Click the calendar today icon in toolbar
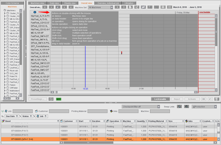This screenshot has height=145, width=221. tap(58, 7)
